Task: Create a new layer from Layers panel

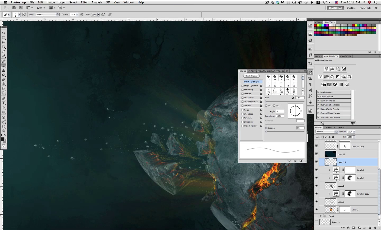Action: [370, 228]
